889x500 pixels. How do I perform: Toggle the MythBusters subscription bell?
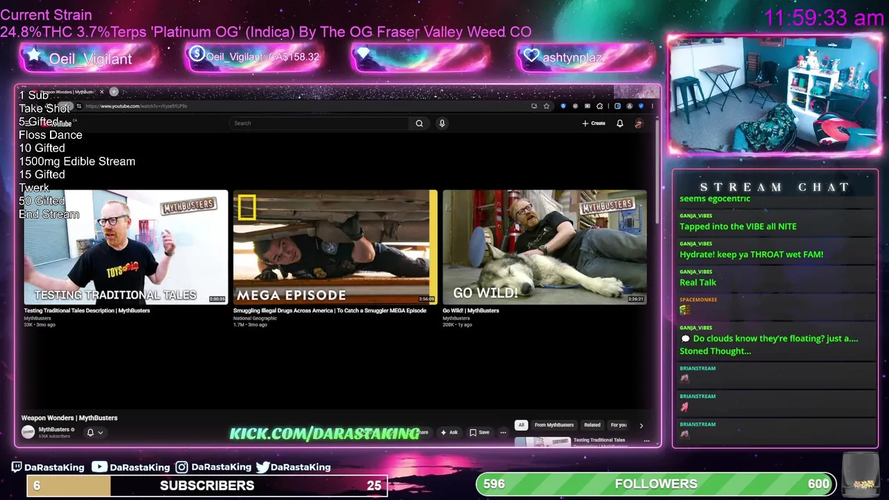(x=90, y=432)
